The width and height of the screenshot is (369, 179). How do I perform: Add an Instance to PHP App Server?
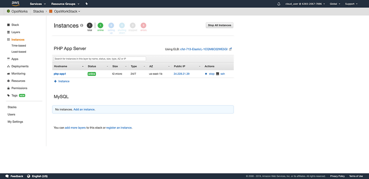coord(62,81)
